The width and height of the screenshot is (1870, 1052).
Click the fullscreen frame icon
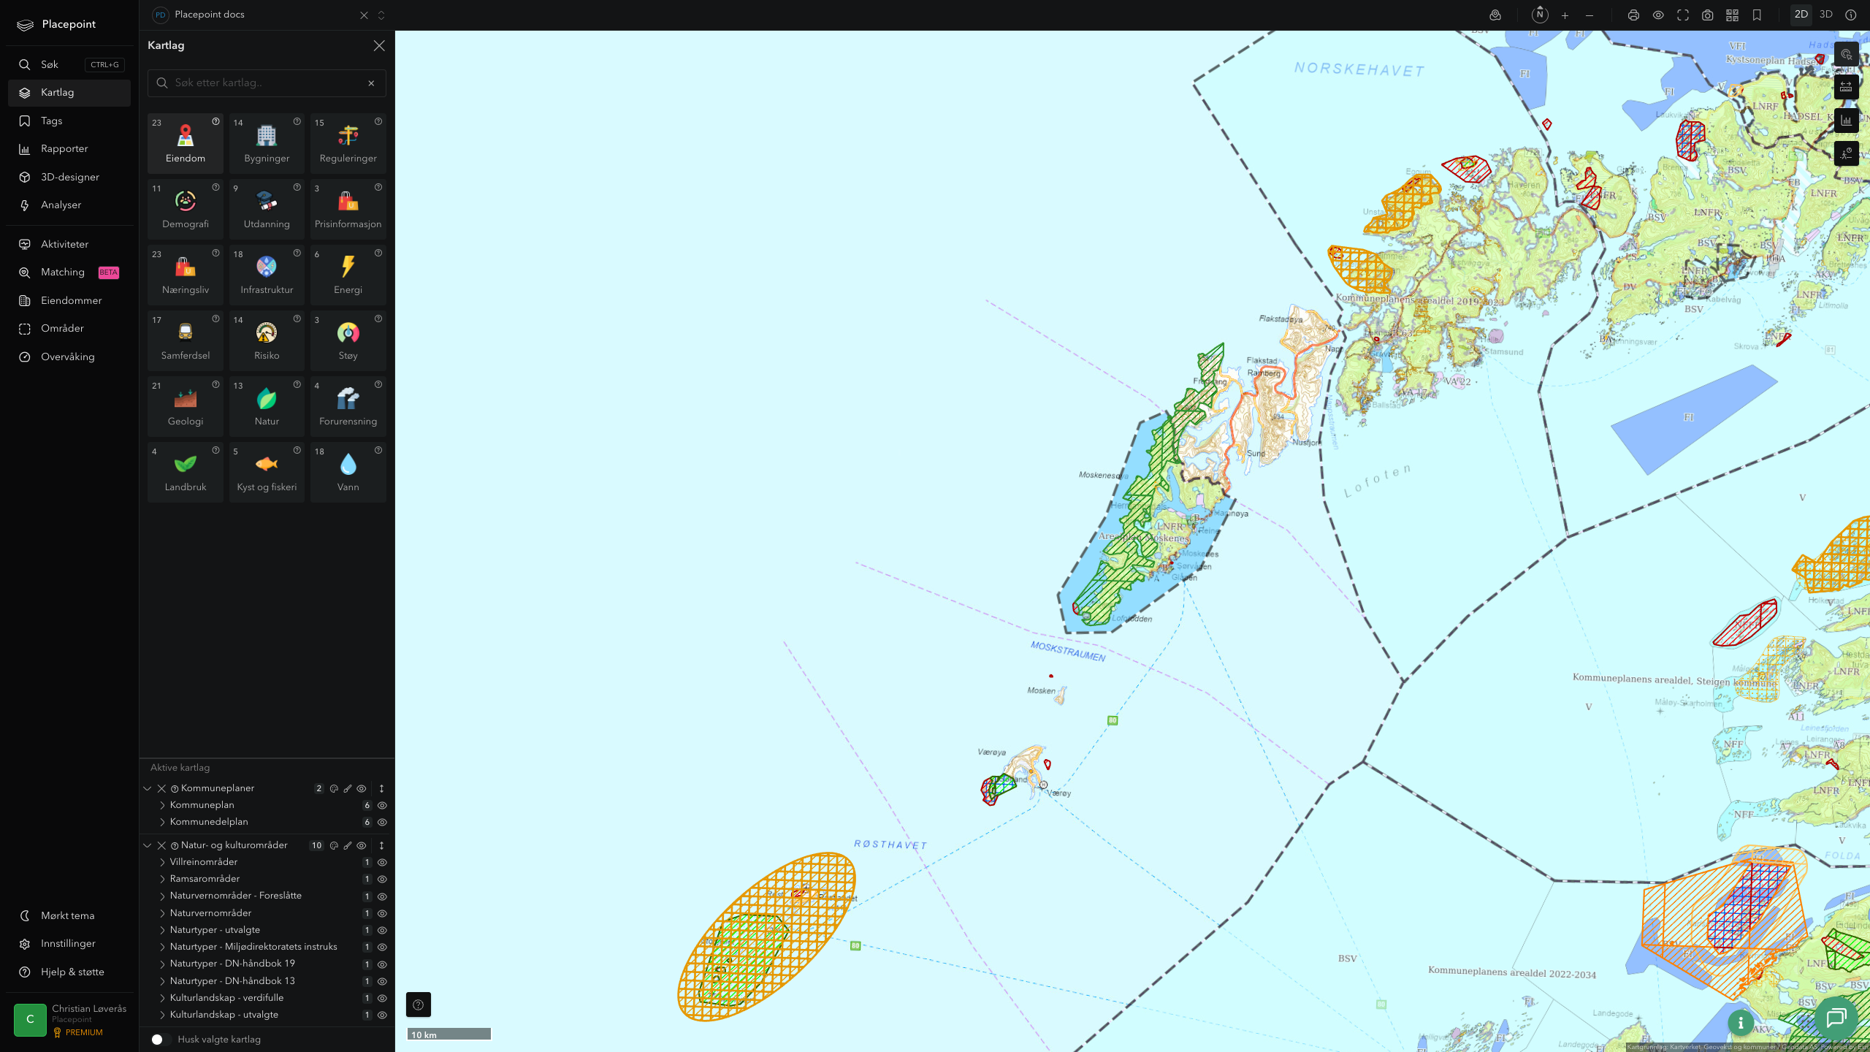click(x=1683, y=15)
